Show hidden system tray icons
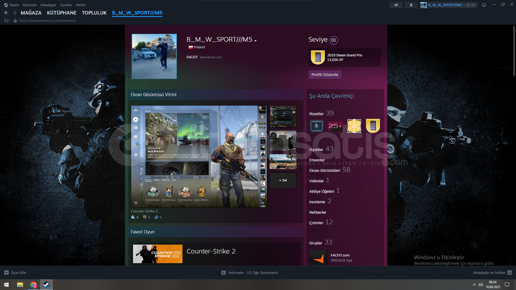The width and height of the screenshot is (516, 290). (474, 285)
